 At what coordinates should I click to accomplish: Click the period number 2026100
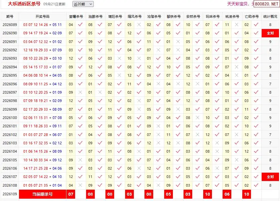click(x=10, y=118)
